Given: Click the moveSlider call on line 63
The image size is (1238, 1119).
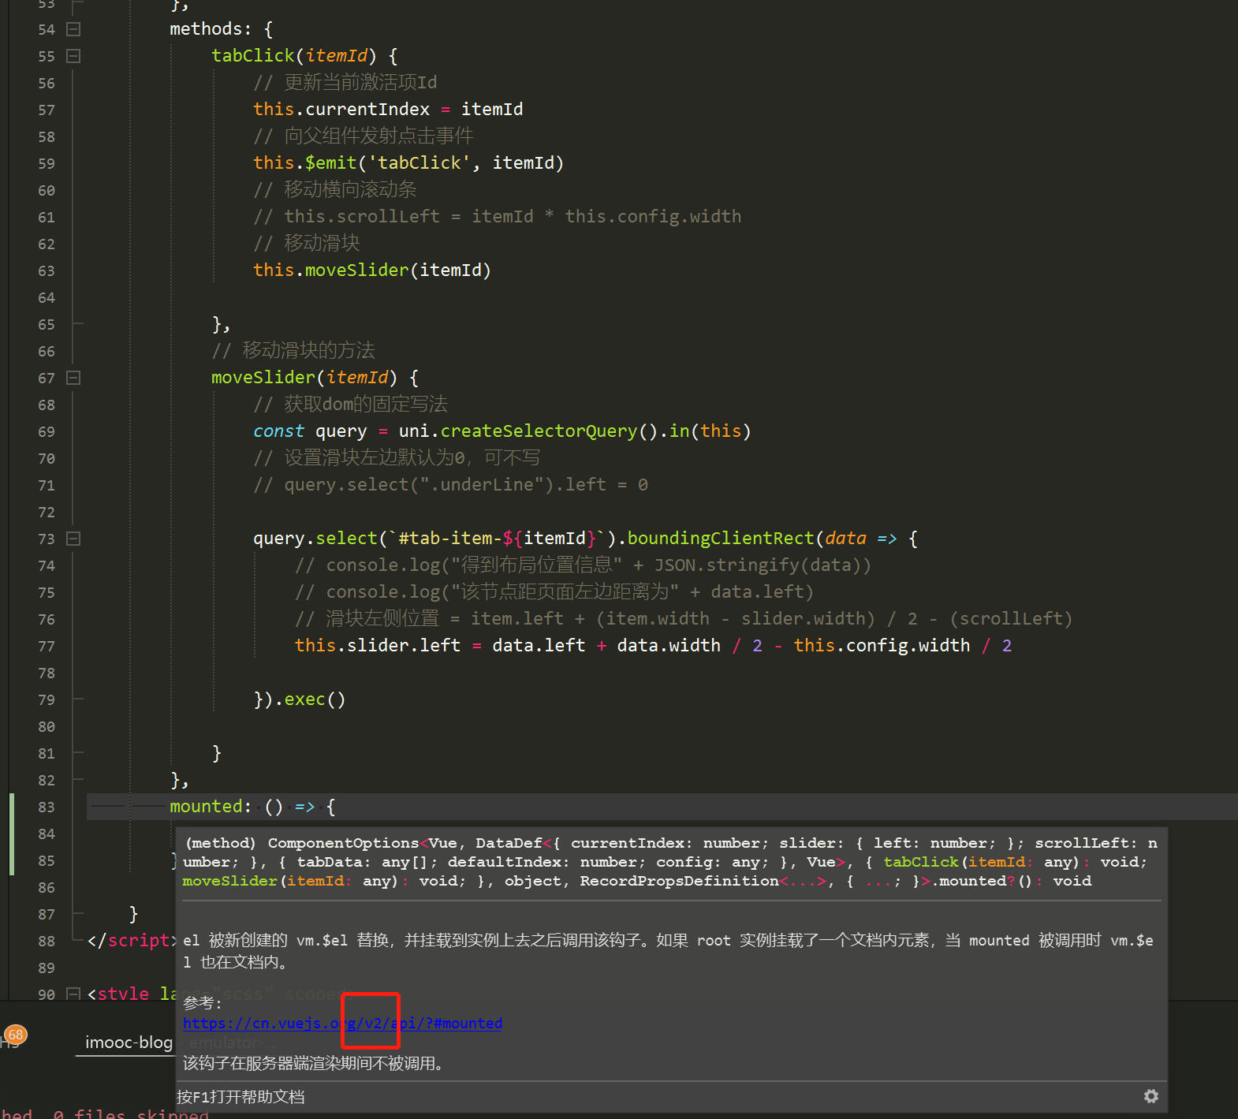Looking at the screenshot, I should pos(356,270).
